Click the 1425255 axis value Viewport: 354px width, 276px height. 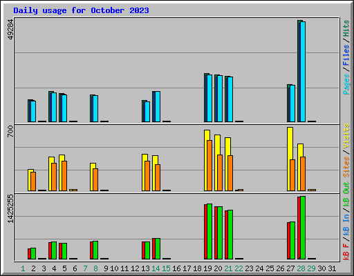pos(10,208)
